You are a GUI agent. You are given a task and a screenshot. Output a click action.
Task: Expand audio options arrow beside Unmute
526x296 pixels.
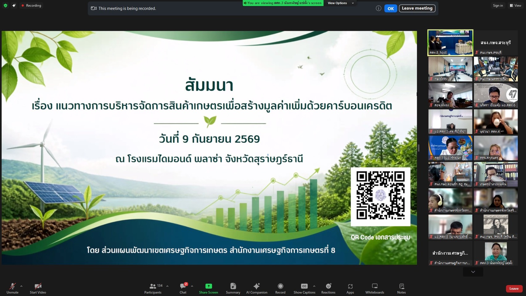coord(21,286)
